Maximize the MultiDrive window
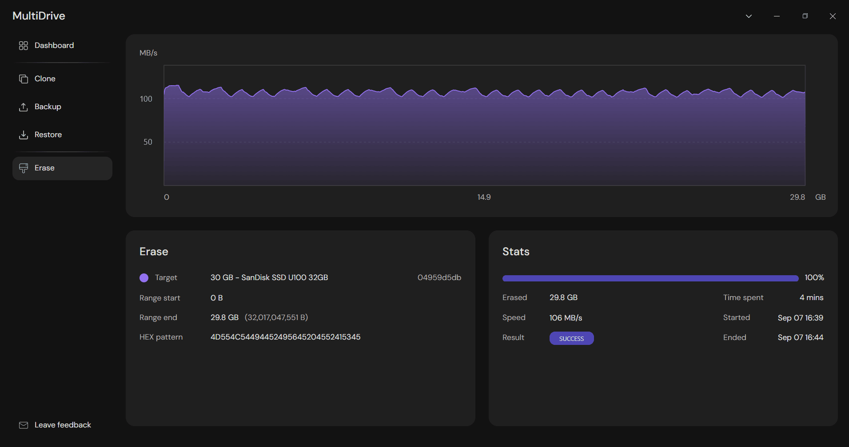 [805, 16]
